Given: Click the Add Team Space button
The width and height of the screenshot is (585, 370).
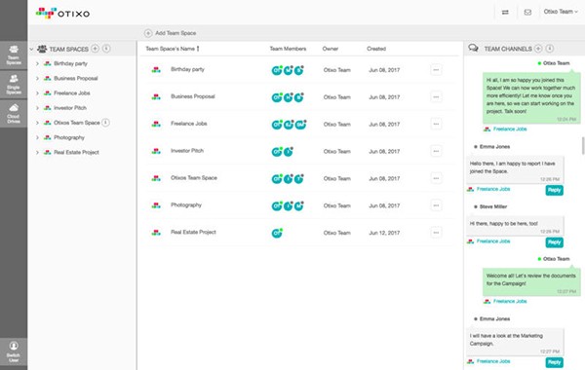Looking at the screenshot, I should point(170,33).
